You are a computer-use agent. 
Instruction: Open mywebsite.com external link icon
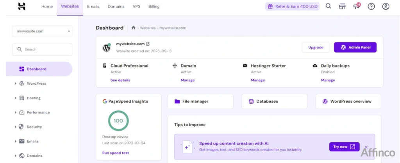148,44
